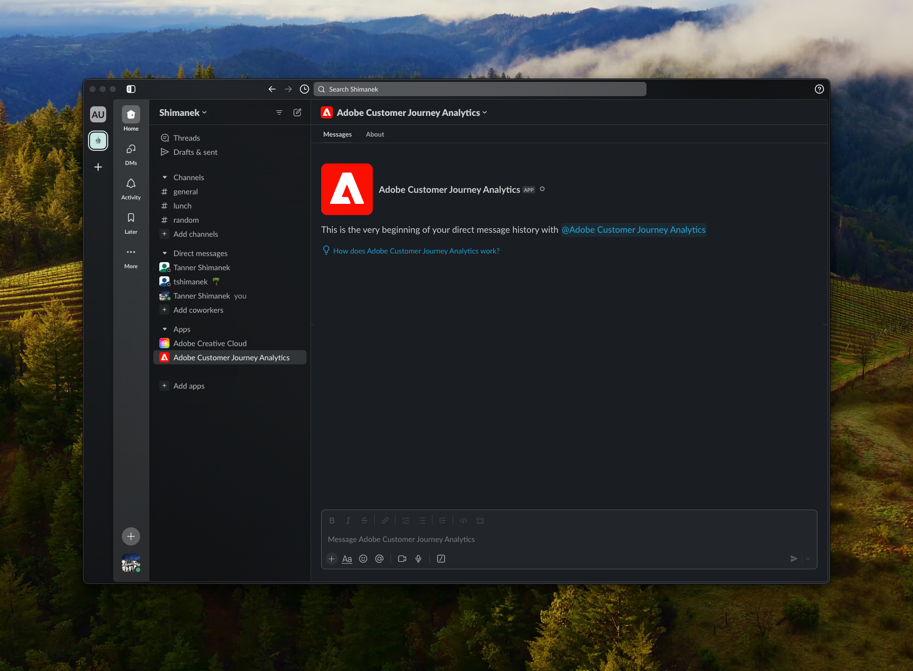Open the attachment plus menu in composer
913x671 pixels.
pyautogui.click(x=332, y=559)
